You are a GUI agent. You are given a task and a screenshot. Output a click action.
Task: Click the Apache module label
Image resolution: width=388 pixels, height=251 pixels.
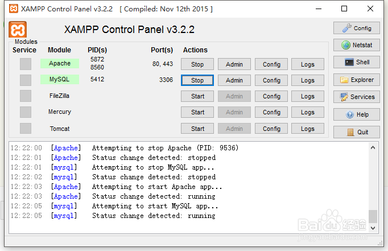click(60, 63)
